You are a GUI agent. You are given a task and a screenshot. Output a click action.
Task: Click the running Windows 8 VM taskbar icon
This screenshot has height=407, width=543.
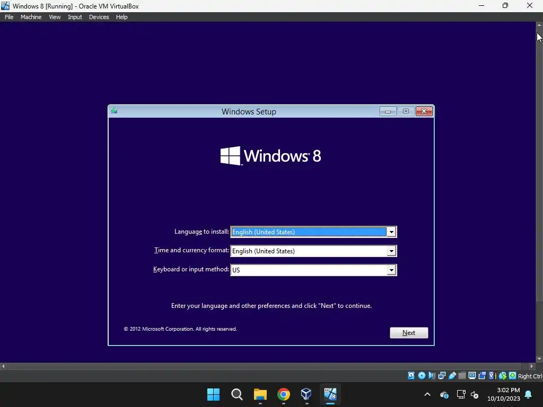tap(330, 394)
